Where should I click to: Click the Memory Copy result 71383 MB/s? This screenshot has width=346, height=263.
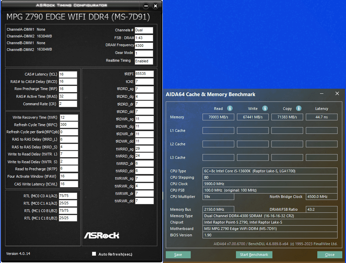[287, 117]
